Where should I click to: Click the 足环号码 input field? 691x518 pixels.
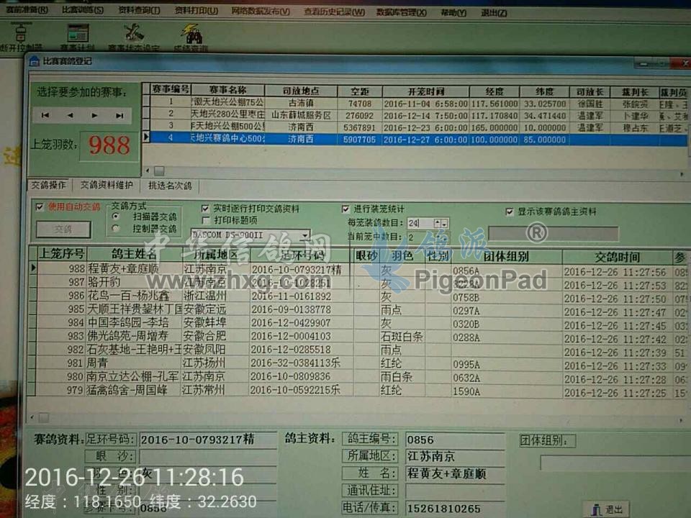[x=207, y=440]
